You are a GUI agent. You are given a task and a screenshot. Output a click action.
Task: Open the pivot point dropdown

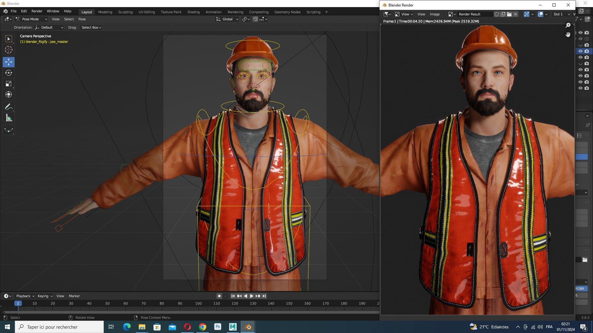click(246, 19)
